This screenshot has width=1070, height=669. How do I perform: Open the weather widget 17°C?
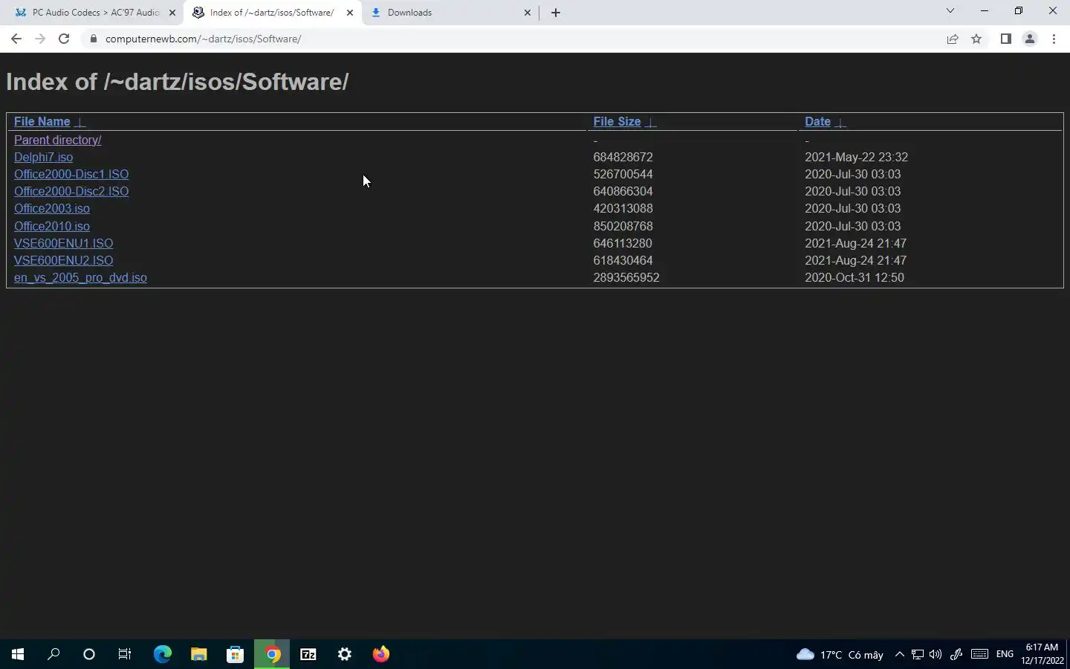840,654
